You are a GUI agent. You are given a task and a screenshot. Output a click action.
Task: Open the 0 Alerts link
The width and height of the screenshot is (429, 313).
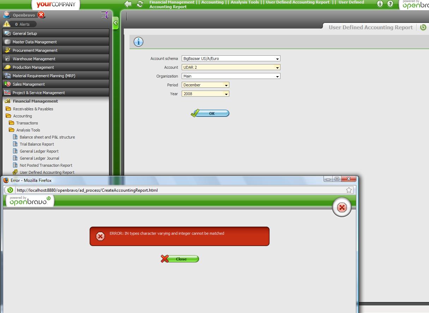tap(22, 24)
